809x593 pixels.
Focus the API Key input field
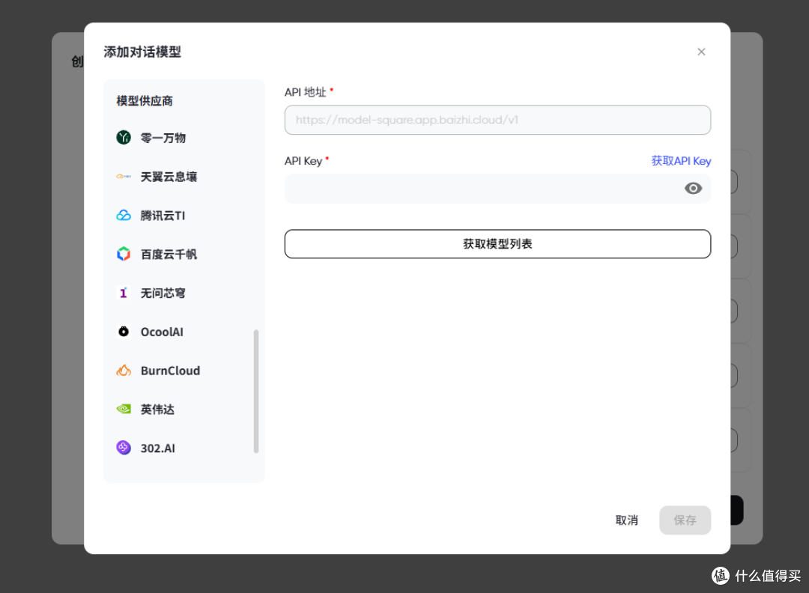pos(497,188)
